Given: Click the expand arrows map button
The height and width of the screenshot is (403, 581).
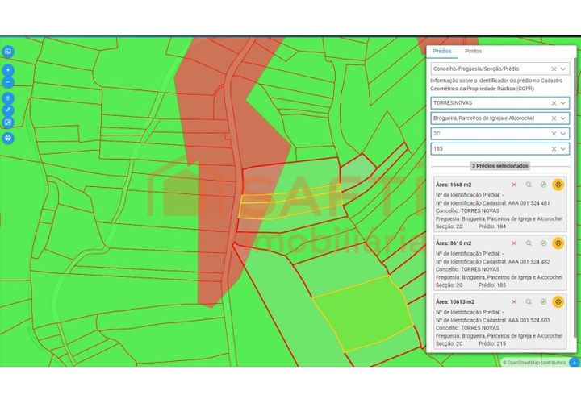Looking at the screenshot, I should point(8,110).
